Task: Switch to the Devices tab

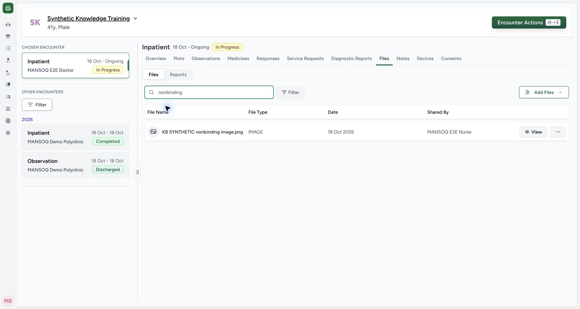Action: coord(425,58)
